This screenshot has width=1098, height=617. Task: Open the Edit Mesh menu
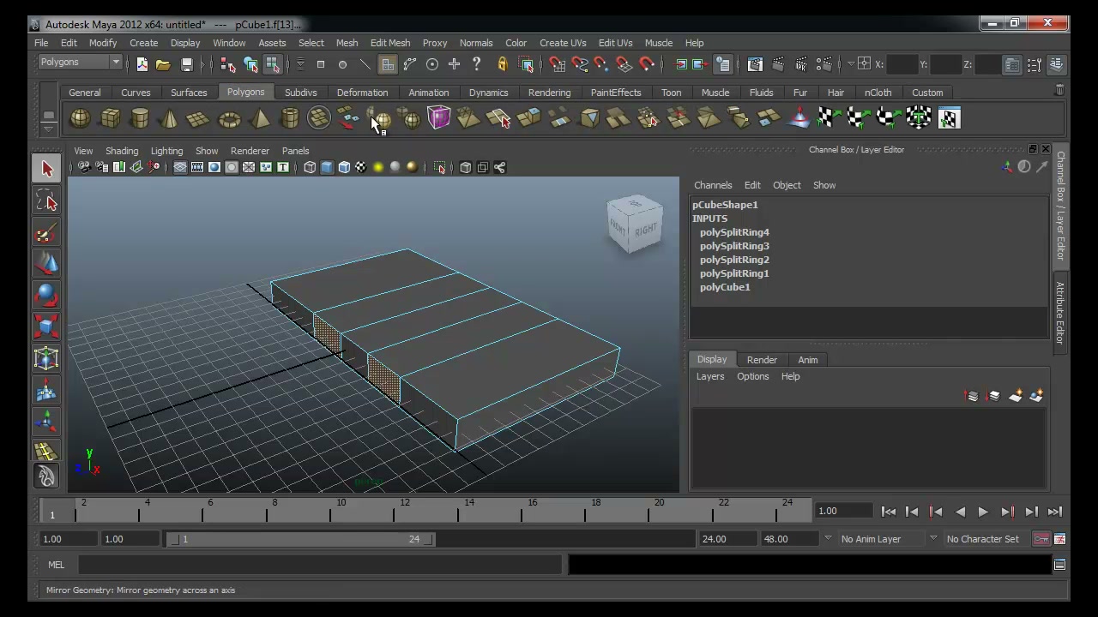coord(389,43)
